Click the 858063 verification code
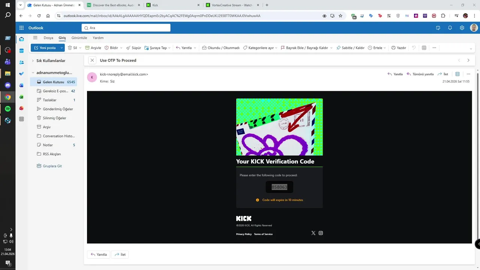The width and height of the screenshot is (480, 270). tap(279, 187)
